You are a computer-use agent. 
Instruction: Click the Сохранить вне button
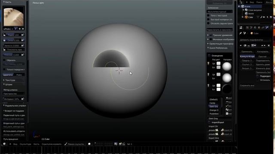click(x=247, y=86)
